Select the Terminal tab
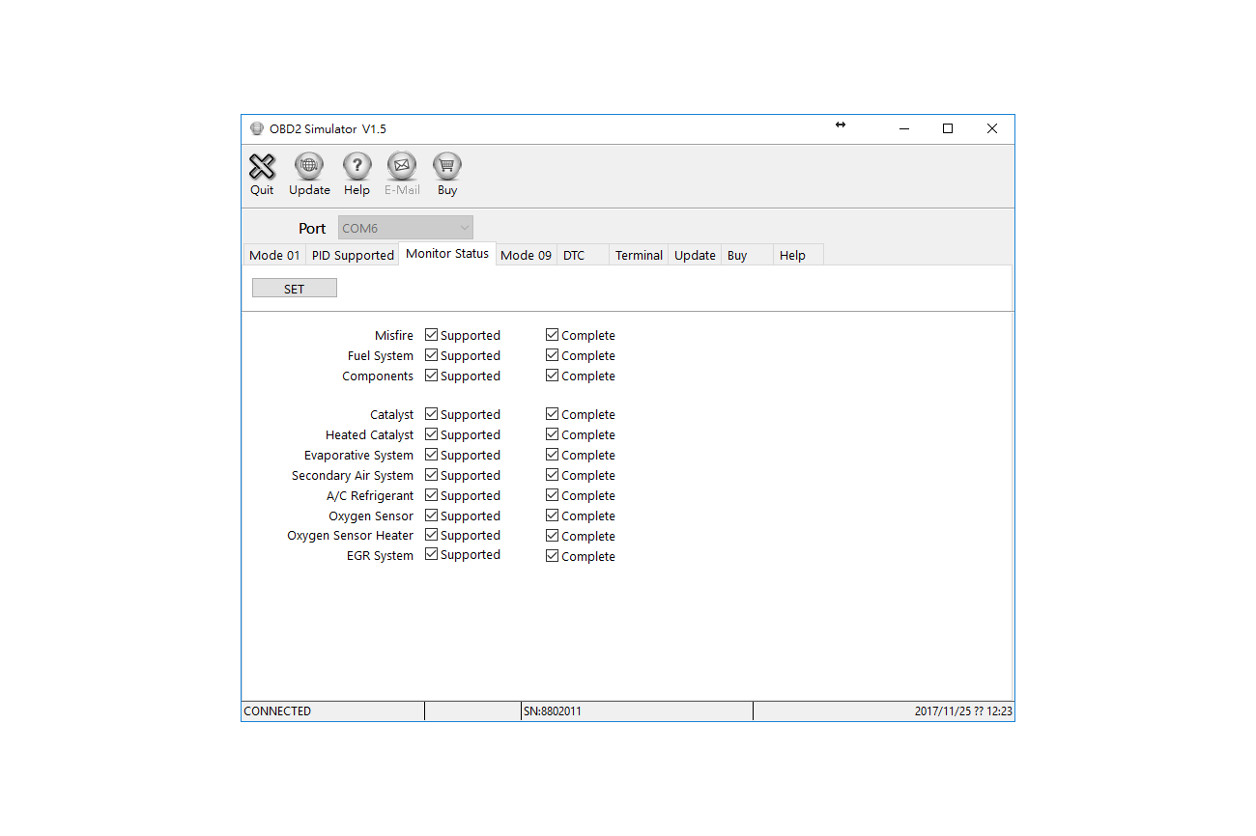 [x=638, y=254]
